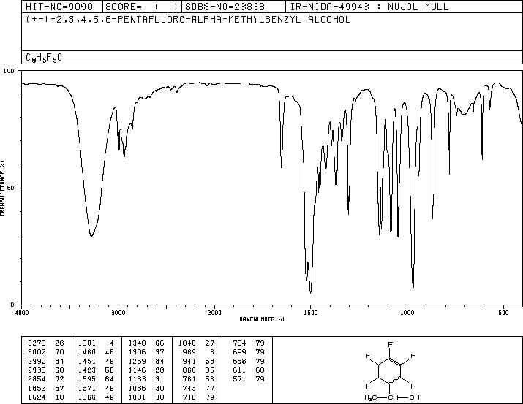The image size is (523, 404).
Task: Select the 571 peak entry in table
Action: pyautogui.click(x=249, y=379)
